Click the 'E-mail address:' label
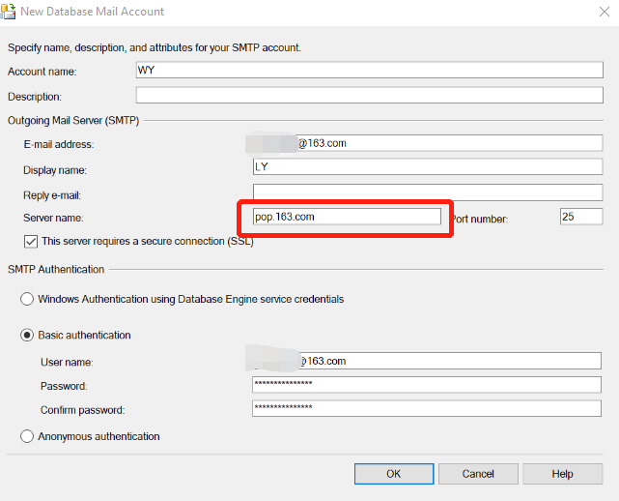Screen dimensions: 619x501 tap(59, 144)
